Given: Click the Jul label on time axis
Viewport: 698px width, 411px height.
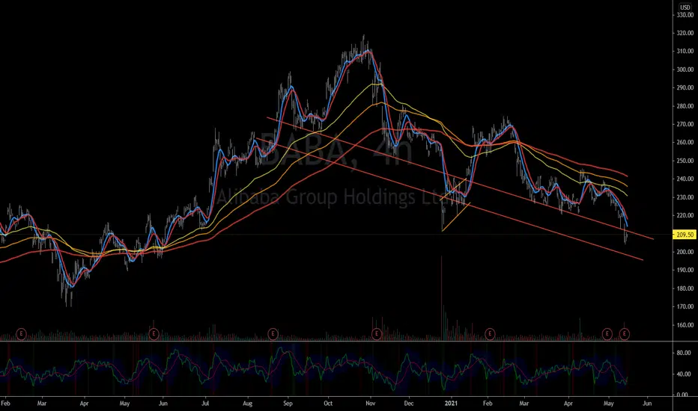Looking at the screenshot, I should pyautogui.click(x=206, y=404).
